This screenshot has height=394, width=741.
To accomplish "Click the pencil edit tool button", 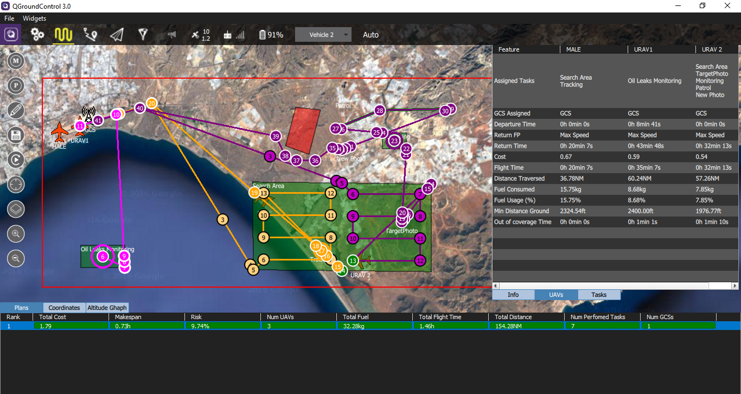I will click(x=16, y=110).
